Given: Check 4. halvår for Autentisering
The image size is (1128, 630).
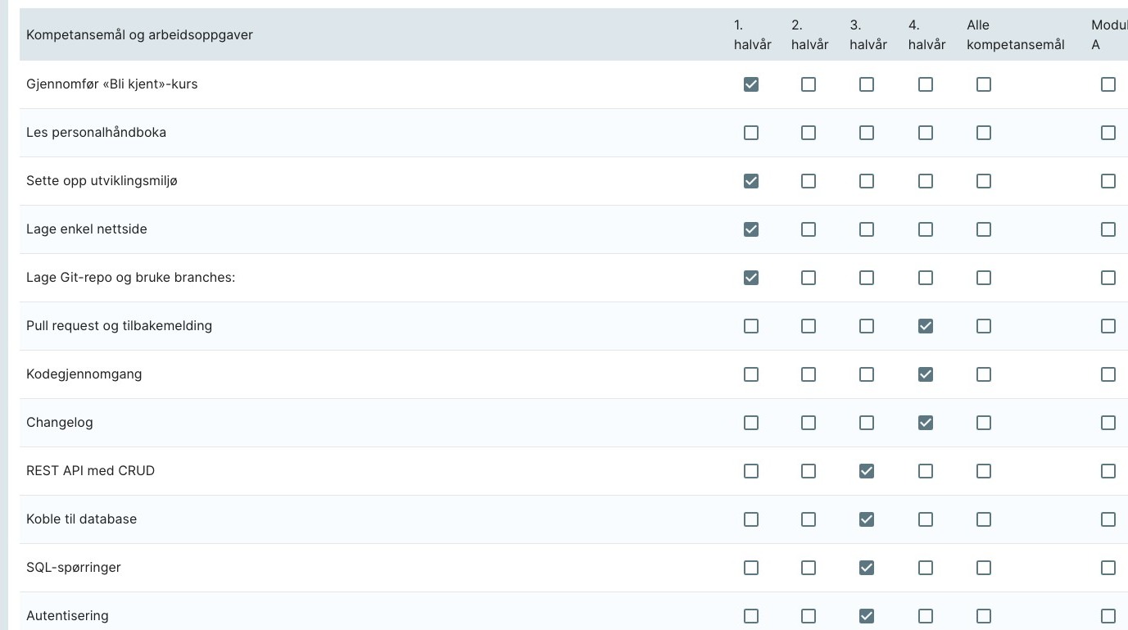Looking at the screenshot, I should pyautogui.click(x=926, y=616).
